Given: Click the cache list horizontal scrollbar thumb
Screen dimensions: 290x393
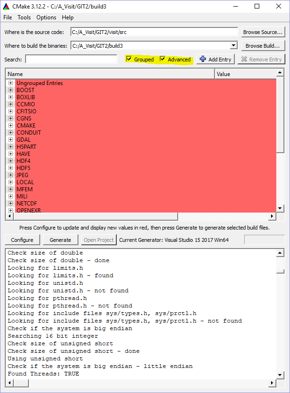Looking at the screenshot, I should click(x=95, y=216).
